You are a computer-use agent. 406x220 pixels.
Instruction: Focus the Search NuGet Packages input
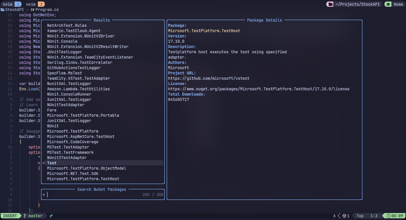(103, 195)
